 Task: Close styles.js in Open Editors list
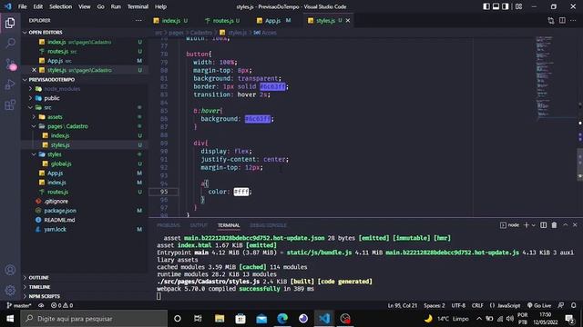click(34, 70)
